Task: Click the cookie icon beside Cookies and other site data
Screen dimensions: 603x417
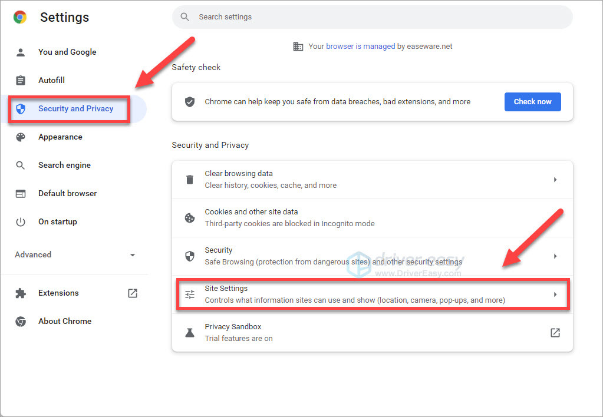Action: point(189,218)
